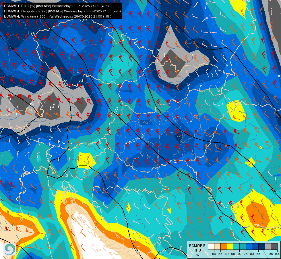This screenshot has width=281, height=259.
Task: Click the '1460' geopotential contour label
Action: [x=274, y=192]
